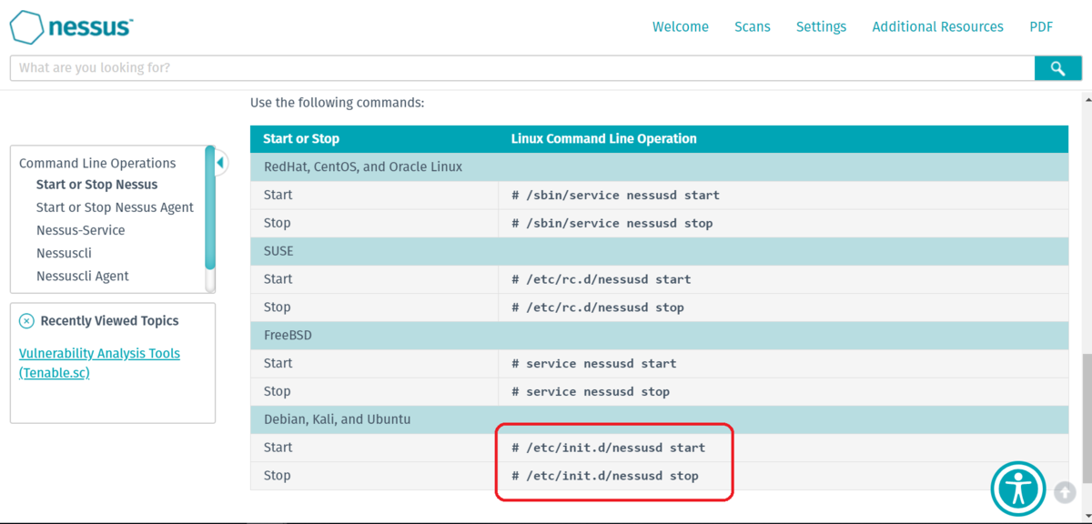The image size is (1092, 524).
Task: Focus the 'What are you looking for?' search field
Action: (x=522, y=68)
